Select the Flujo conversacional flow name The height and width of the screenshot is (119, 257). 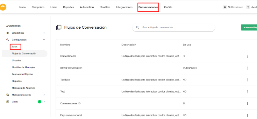[71, 115]
